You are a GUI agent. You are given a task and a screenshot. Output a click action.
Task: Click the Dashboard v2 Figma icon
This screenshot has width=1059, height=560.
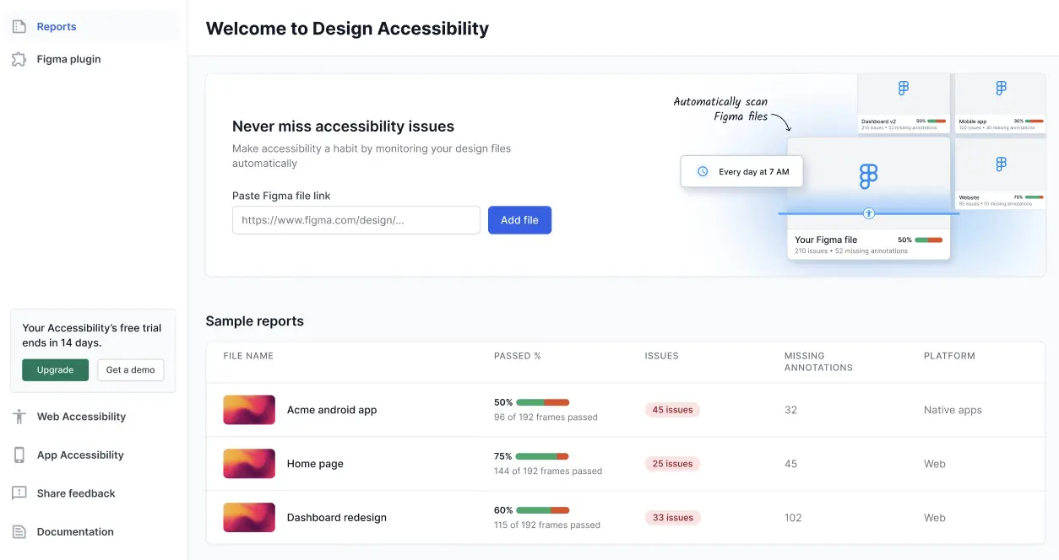[x=904, y=86]
